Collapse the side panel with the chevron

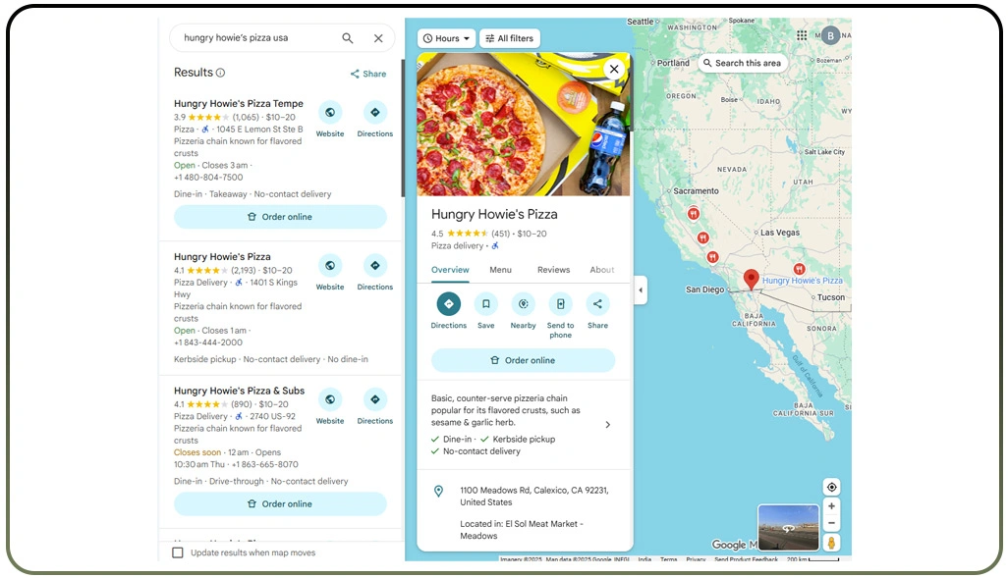tap(641, 290)
